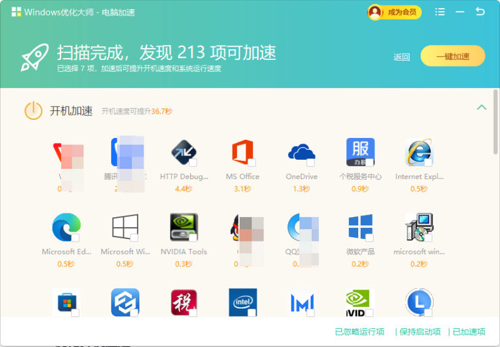
Task: Open the 保持启动项 link
Action: click(419, 332)
